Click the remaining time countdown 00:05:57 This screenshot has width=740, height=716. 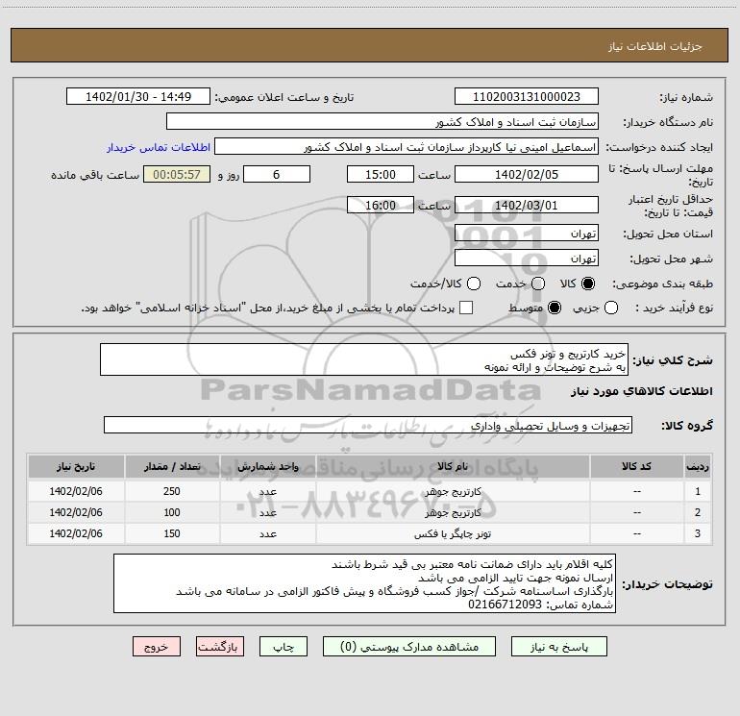tap(177, 174)
